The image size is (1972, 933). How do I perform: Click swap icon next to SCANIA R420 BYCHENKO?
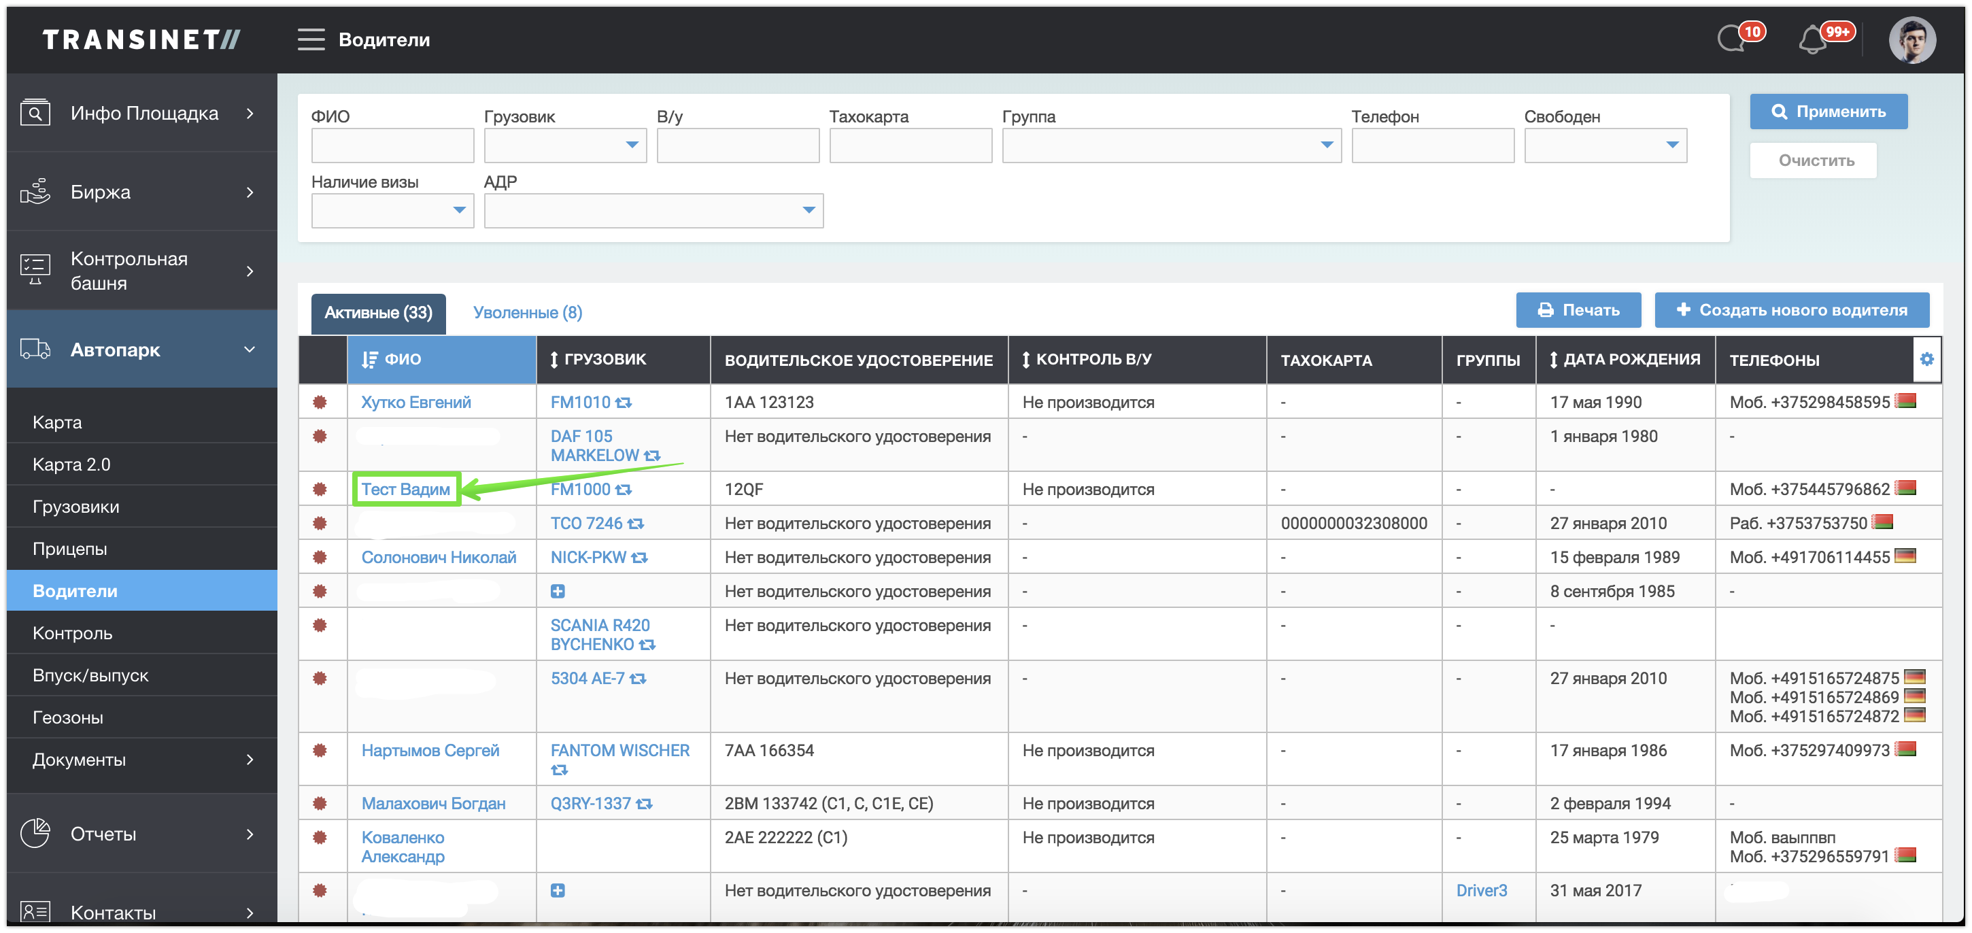[647, 645]
